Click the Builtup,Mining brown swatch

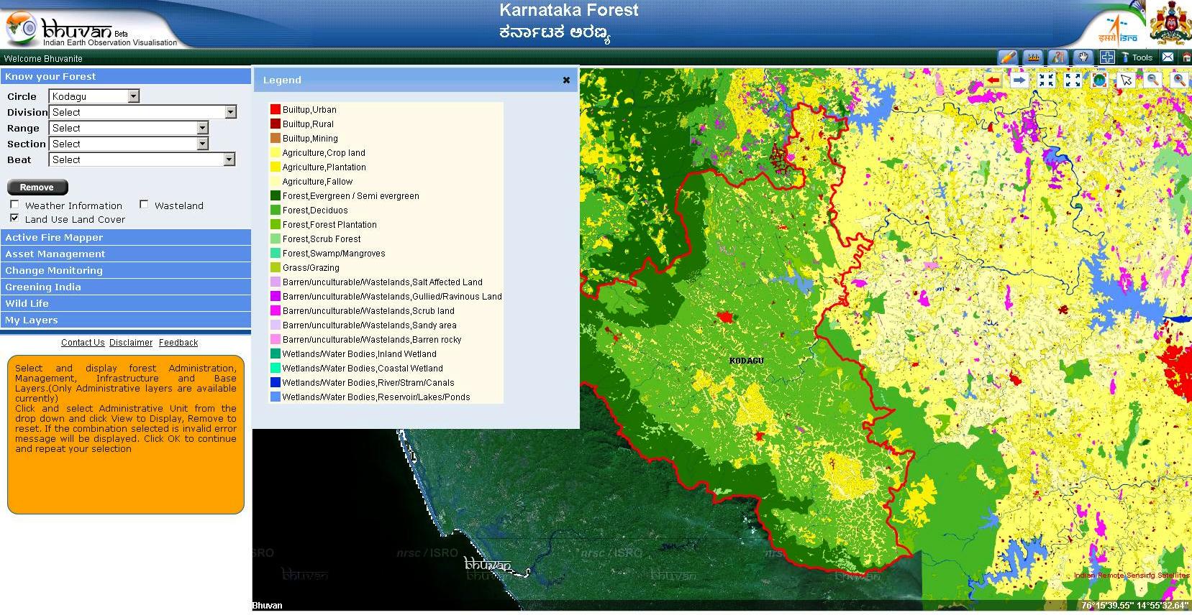click(275, 138)
